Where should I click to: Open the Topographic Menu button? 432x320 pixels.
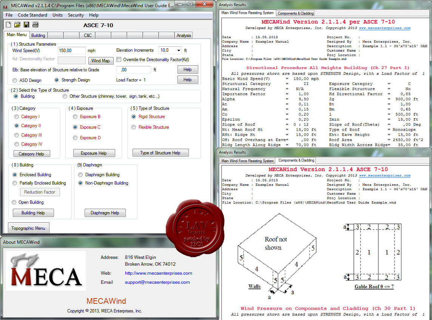[28, 228]
